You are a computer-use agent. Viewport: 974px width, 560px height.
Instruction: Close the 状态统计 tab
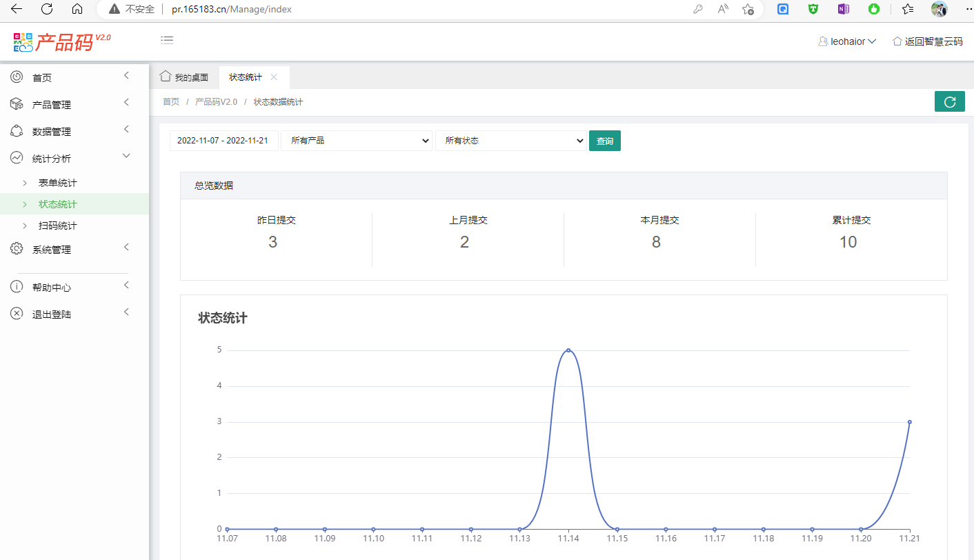coord(274,77)
